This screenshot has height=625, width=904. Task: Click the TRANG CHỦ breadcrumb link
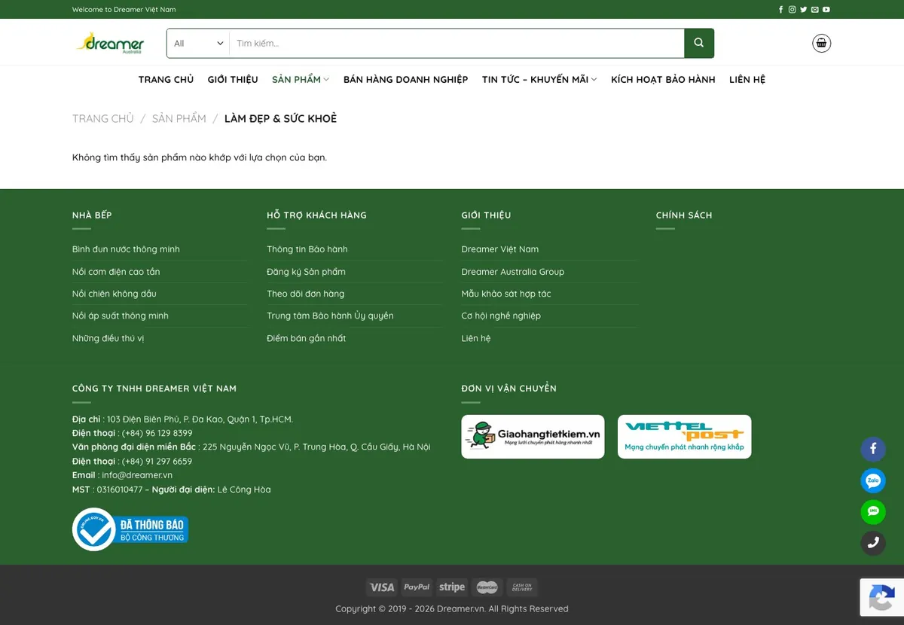point(103,118)
